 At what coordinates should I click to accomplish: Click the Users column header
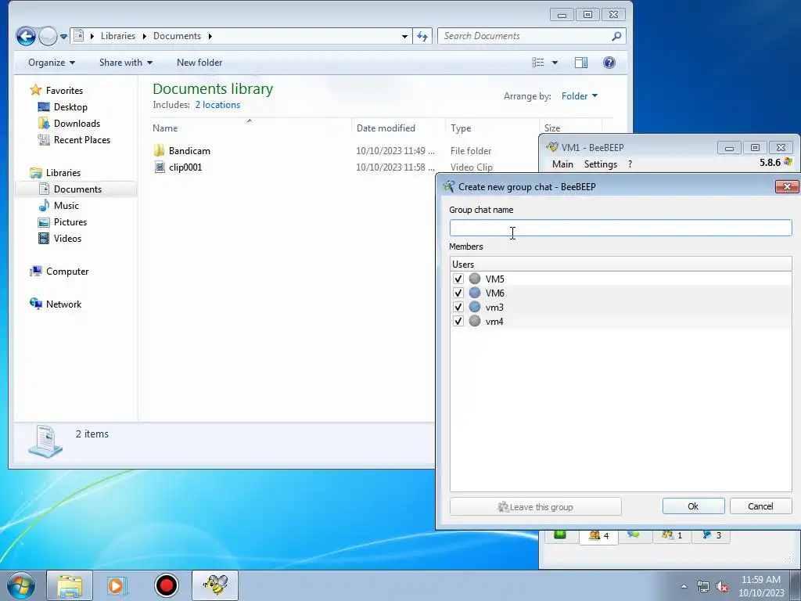[x=620, y=265]
